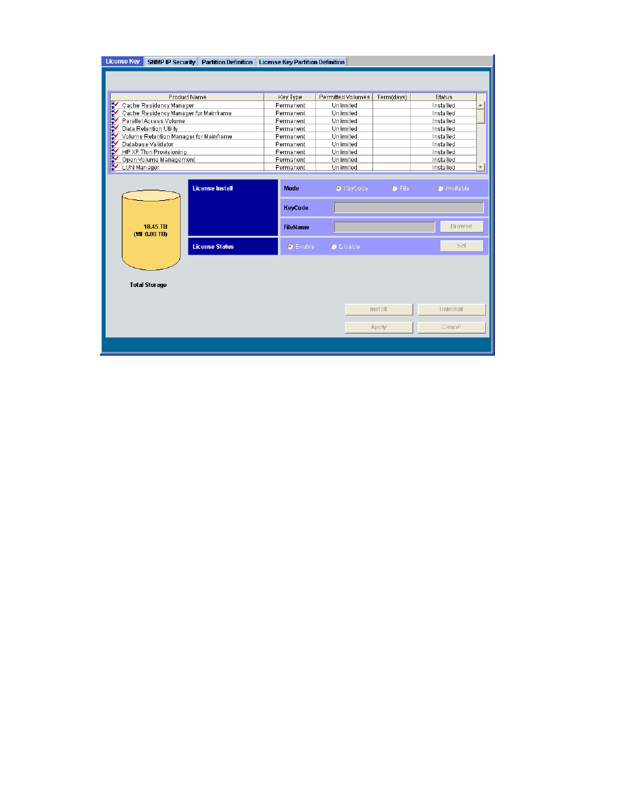The image size is (618, 800).
Task: Click the Permitted Volumes column header
Action: pyautogui.click(x=345, y=97)
